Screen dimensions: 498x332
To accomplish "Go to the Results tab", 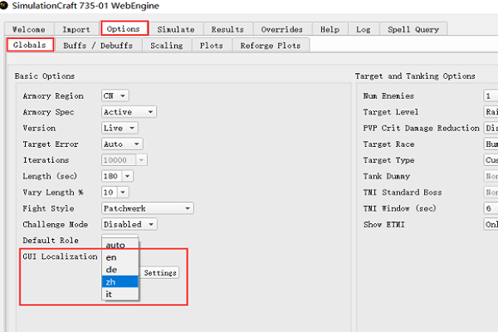I will coord(227,30).
